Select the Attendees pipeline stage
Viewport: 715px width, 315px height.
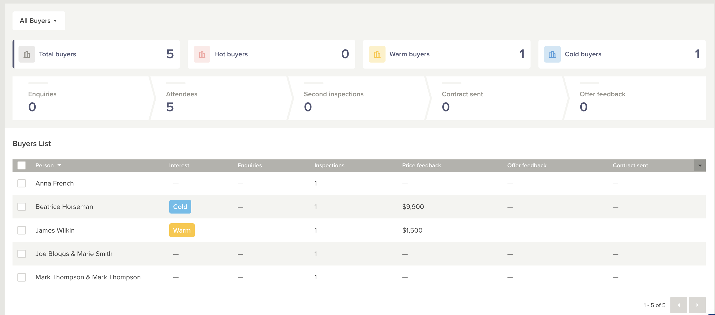[x=181, y=94]
